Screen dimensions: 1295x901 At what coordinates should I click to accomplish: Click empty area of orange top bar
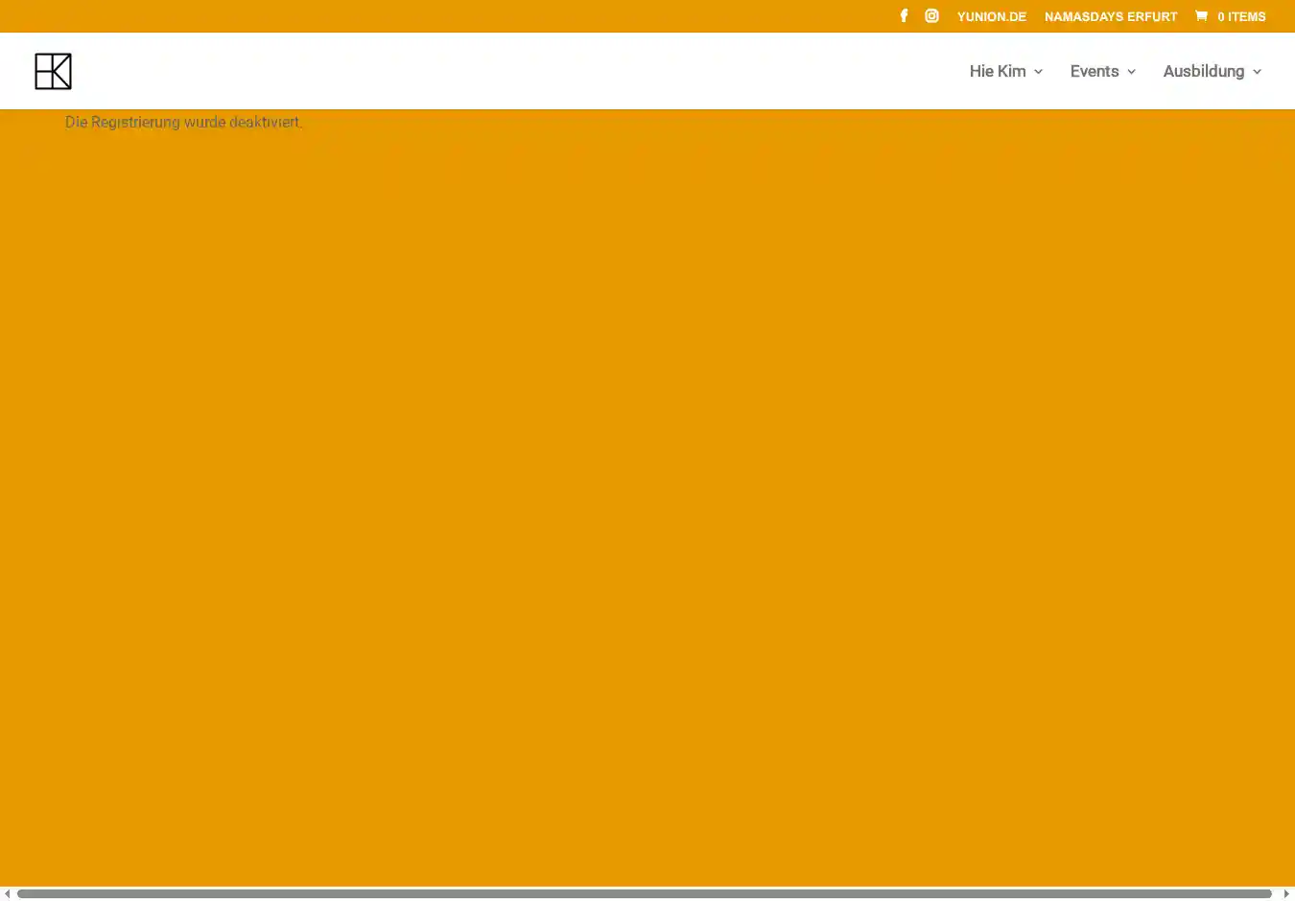(x=432, y=16)
